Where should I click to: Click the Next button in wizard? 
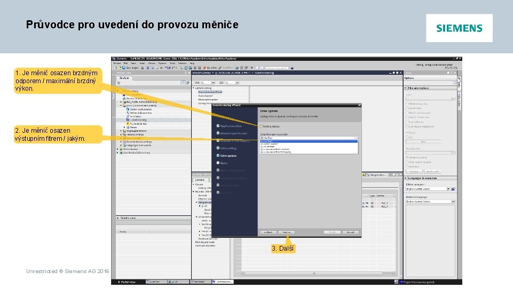286,232
